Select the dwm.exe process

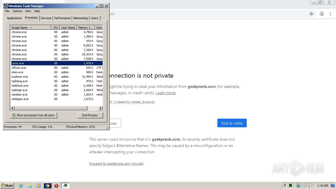(56, 72)
